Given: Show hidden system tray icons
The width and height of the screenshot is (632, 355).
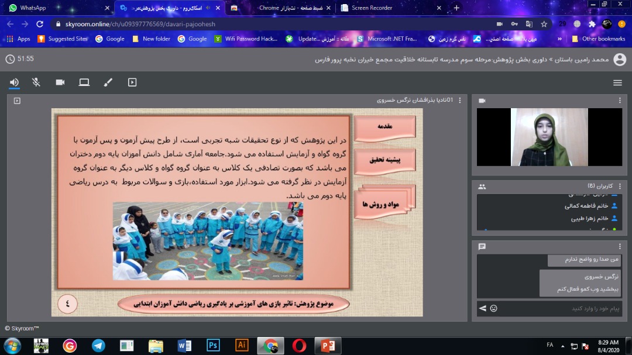Looking at the screenshot, I should [x=563, y=346].
